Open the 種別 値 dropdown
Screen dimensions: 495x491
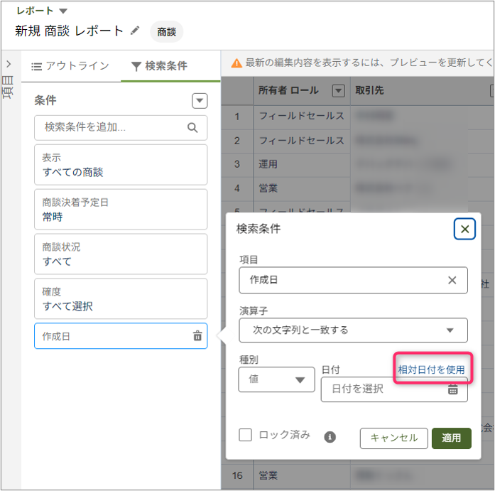pyautogui.click(x=276, y=379)
